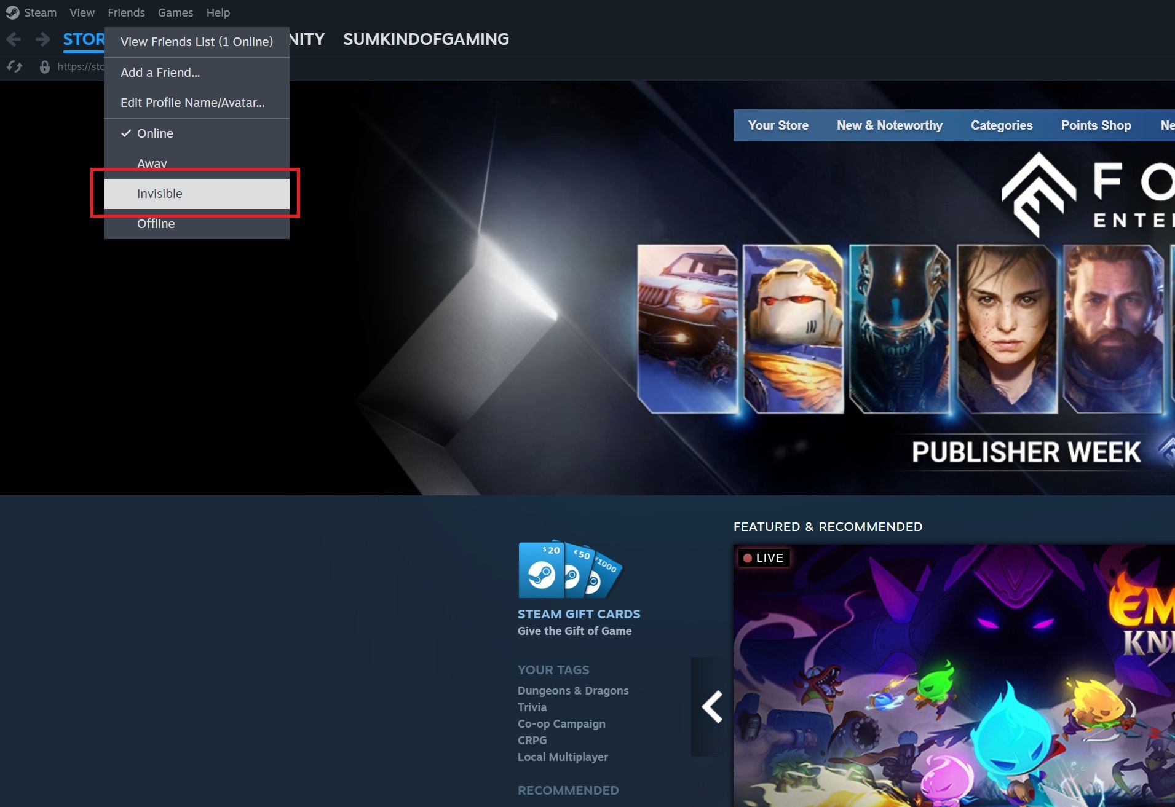Select Add a Friend option
This screenshot has height=807, width=1175.
pyautogui.click(x=160, y=72)
